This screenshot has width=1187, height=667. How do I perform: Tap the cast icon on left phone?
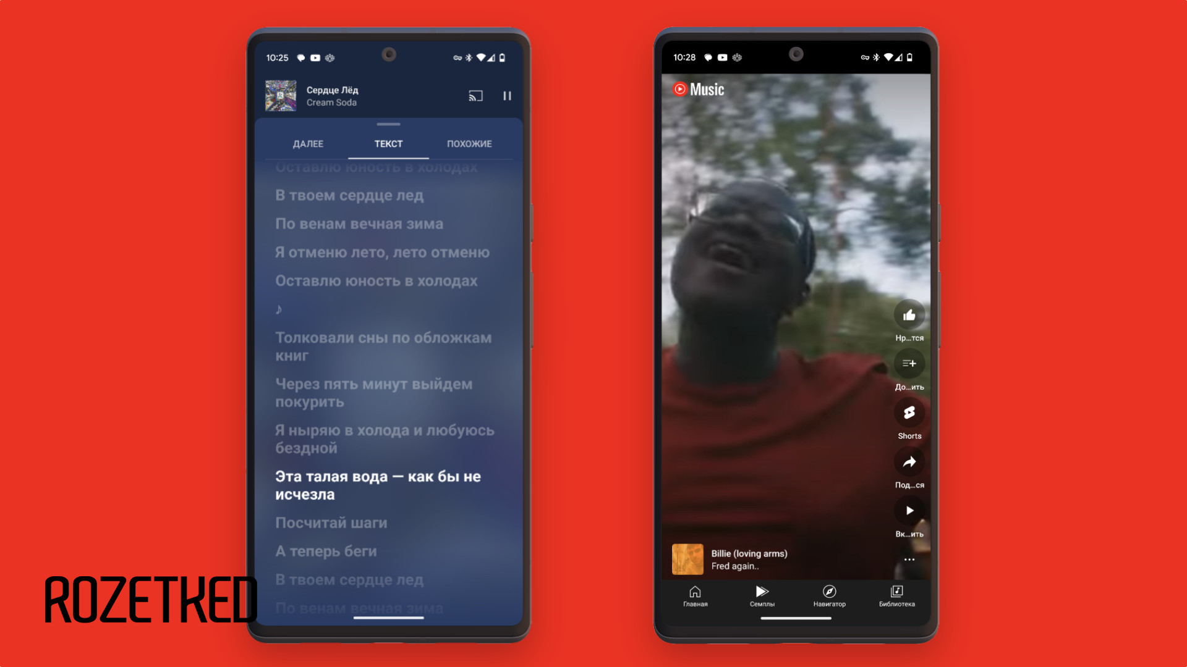(475, 95)
